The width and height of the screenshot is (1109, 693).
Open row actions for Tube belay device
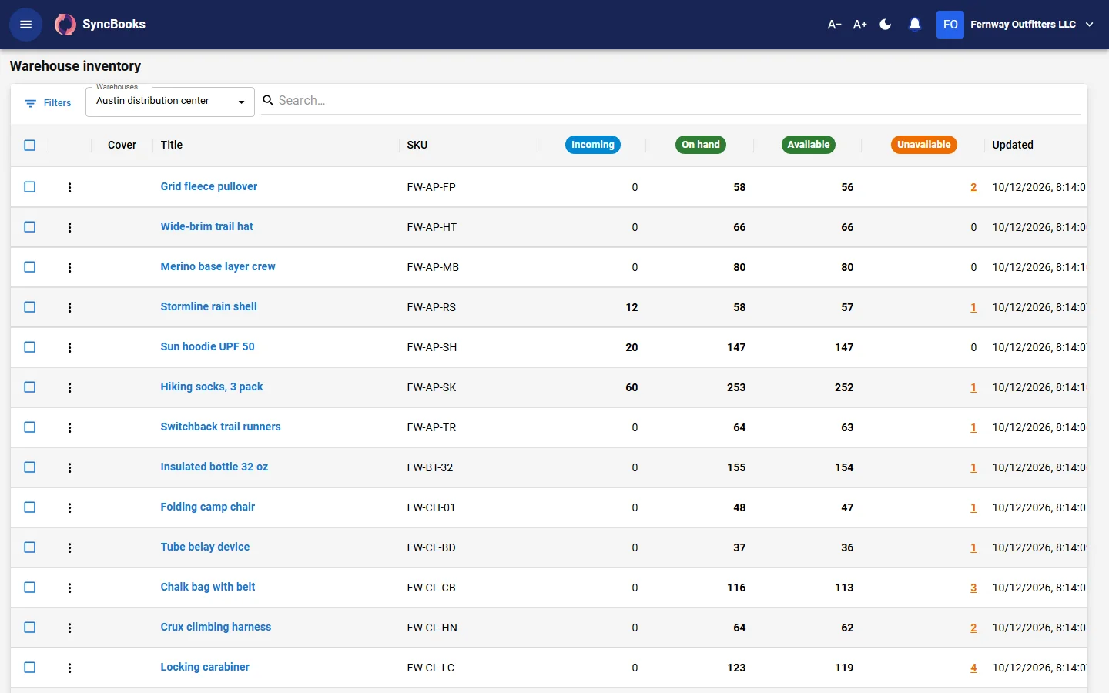pos(70,547)
